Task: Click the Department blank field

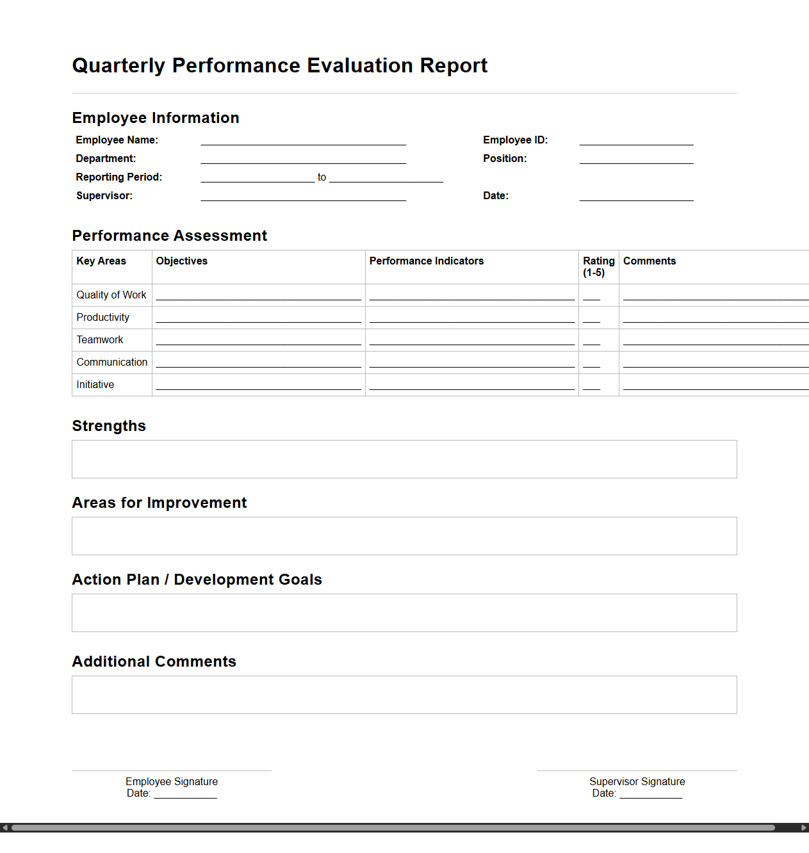Action: coord(304,161)
